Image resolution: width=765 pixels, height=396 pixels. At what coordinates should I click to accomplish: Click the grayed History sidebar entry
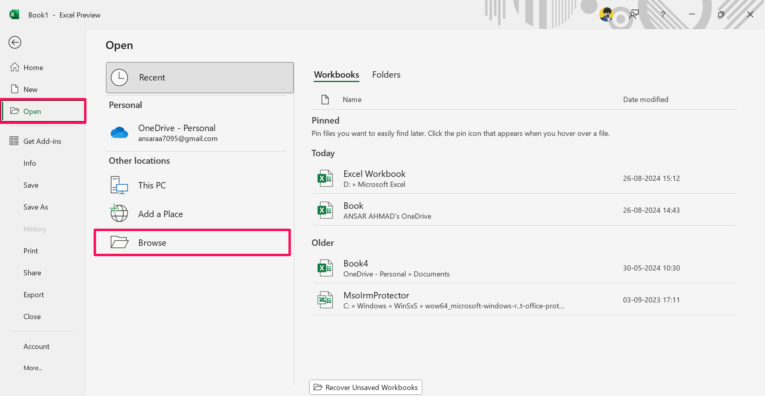35,229
